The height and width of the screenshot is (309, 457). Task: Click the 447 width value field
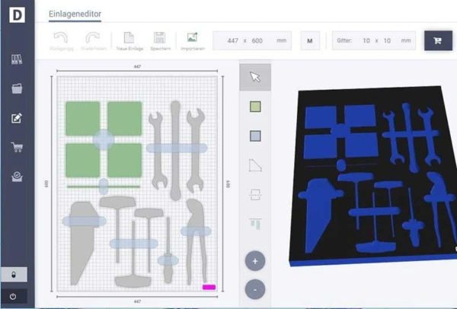(232, 41)
